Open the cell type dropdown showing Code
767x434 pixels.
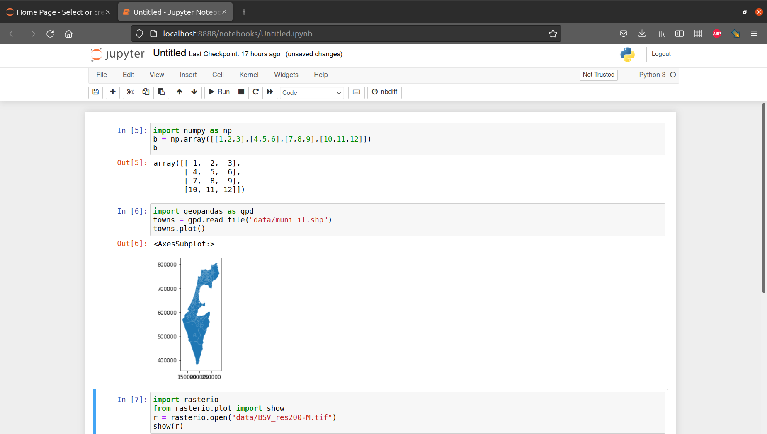pyautogui.click(x=311, y=92)
